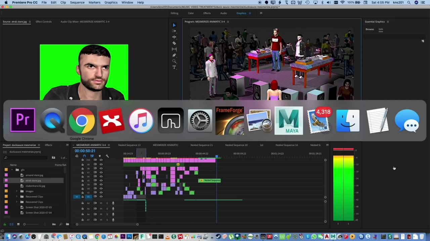The image size is (430, 241).
Task: Select the Zoom tool magnifier
Action: 174,61
